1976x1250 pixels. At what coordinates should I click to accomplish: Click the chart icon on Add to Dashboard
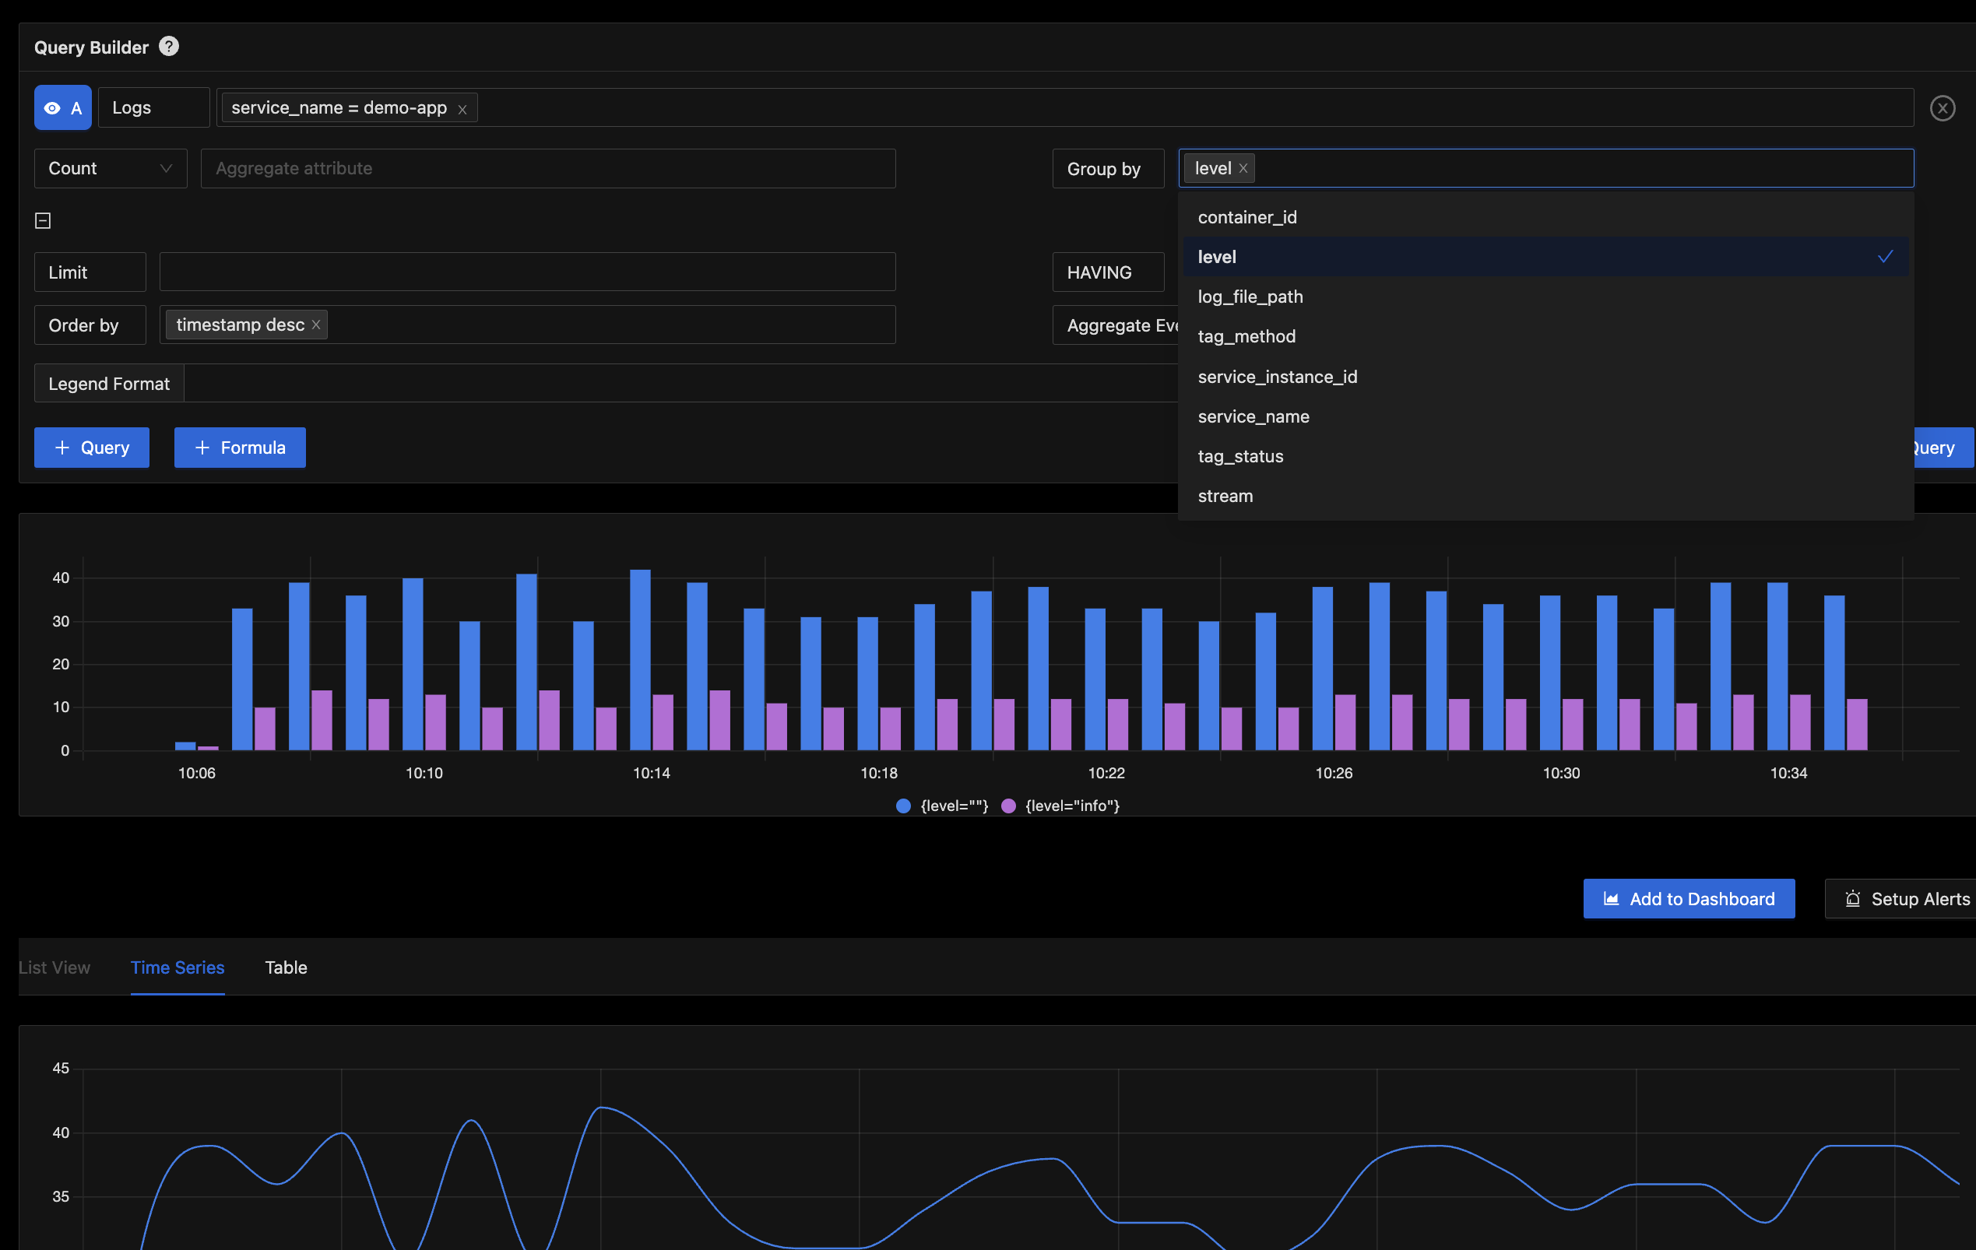[x=1611, y=898]
